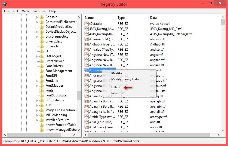Click the ab icon for Aharoni Bold

point(86,39)
